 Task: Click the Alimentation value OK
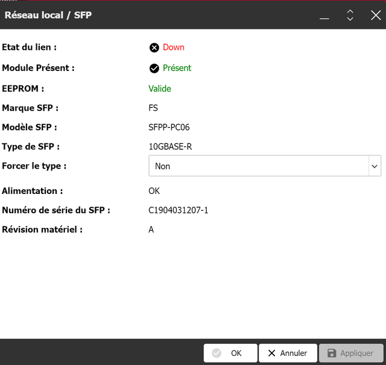154,191
